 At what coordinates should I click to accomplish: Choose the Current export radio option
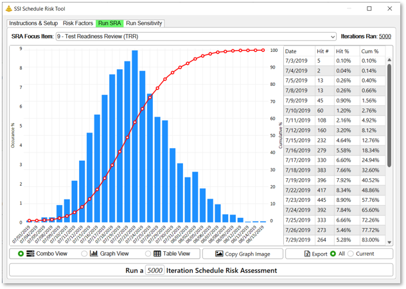coord(350,254)
